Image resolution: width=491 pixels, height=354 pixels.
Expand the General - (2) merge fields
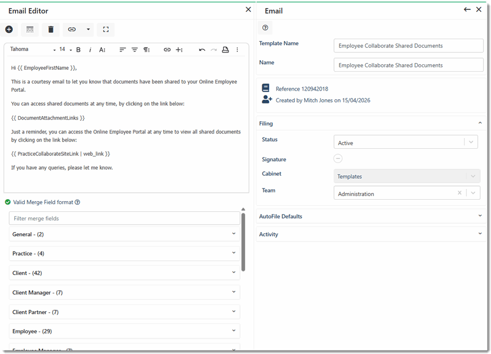pos(124,234)
